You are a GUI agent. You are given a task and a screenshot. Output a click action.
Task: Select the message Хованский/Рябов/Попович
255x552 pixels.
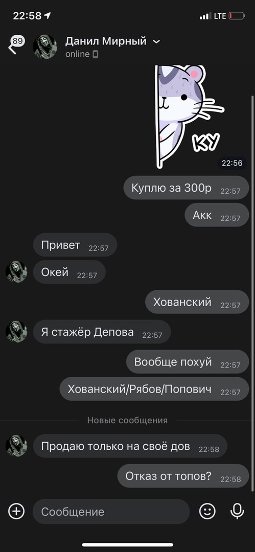(x=154, y=389)
